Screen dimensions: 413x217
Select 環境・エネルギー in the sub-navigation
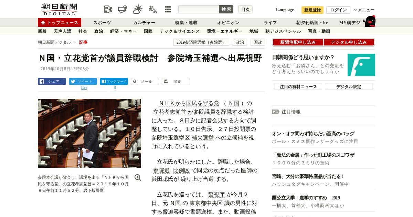click(224, 31)
